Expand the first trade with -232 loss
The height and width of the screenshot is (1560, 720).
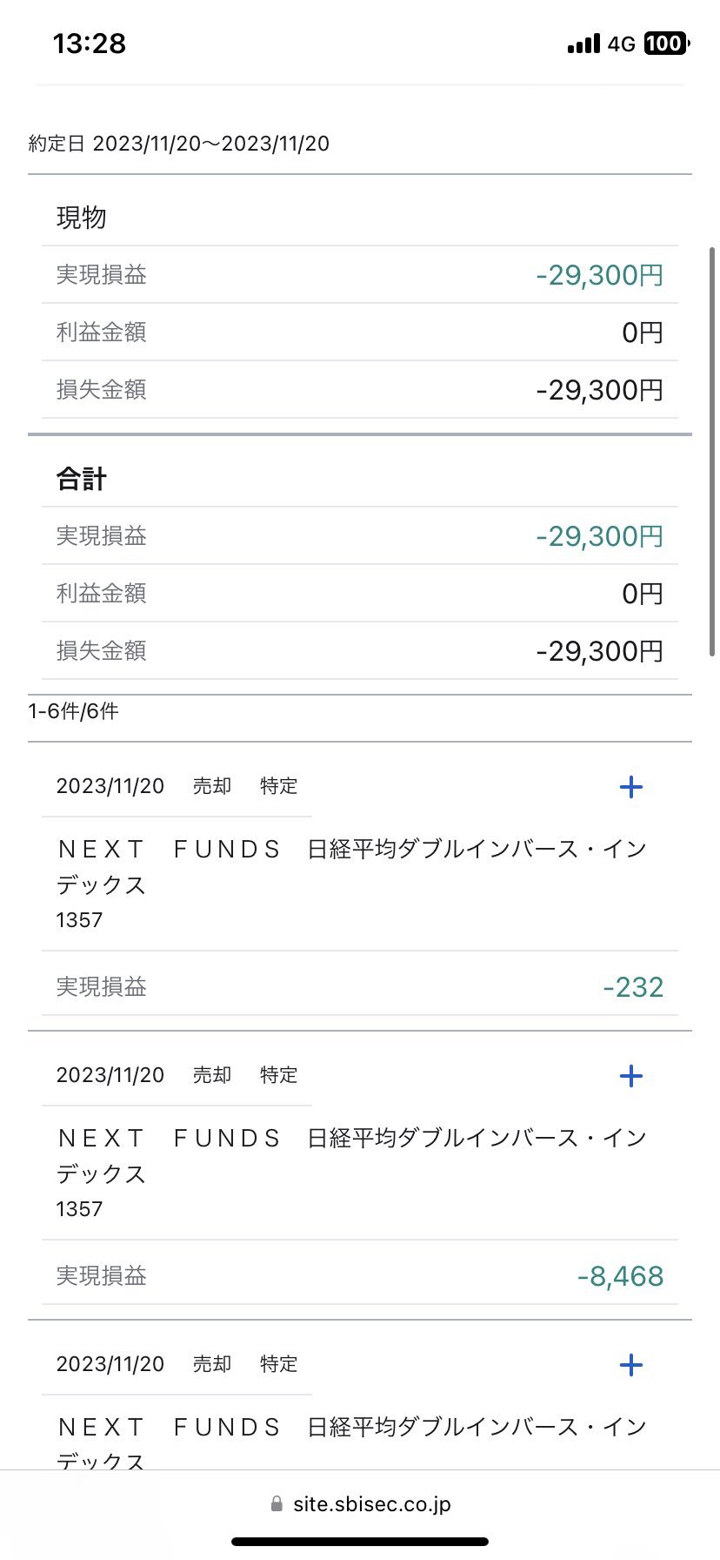click(x=630, y=787)
